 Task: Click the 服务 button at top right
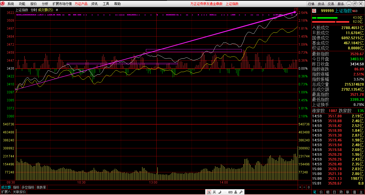[x=341, y=4]
